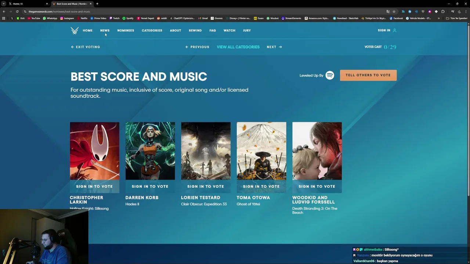The height and width of the screenshot is (264, 470).
Task: Open the Twitch bookmark
Action: click(x=114, y=18)
